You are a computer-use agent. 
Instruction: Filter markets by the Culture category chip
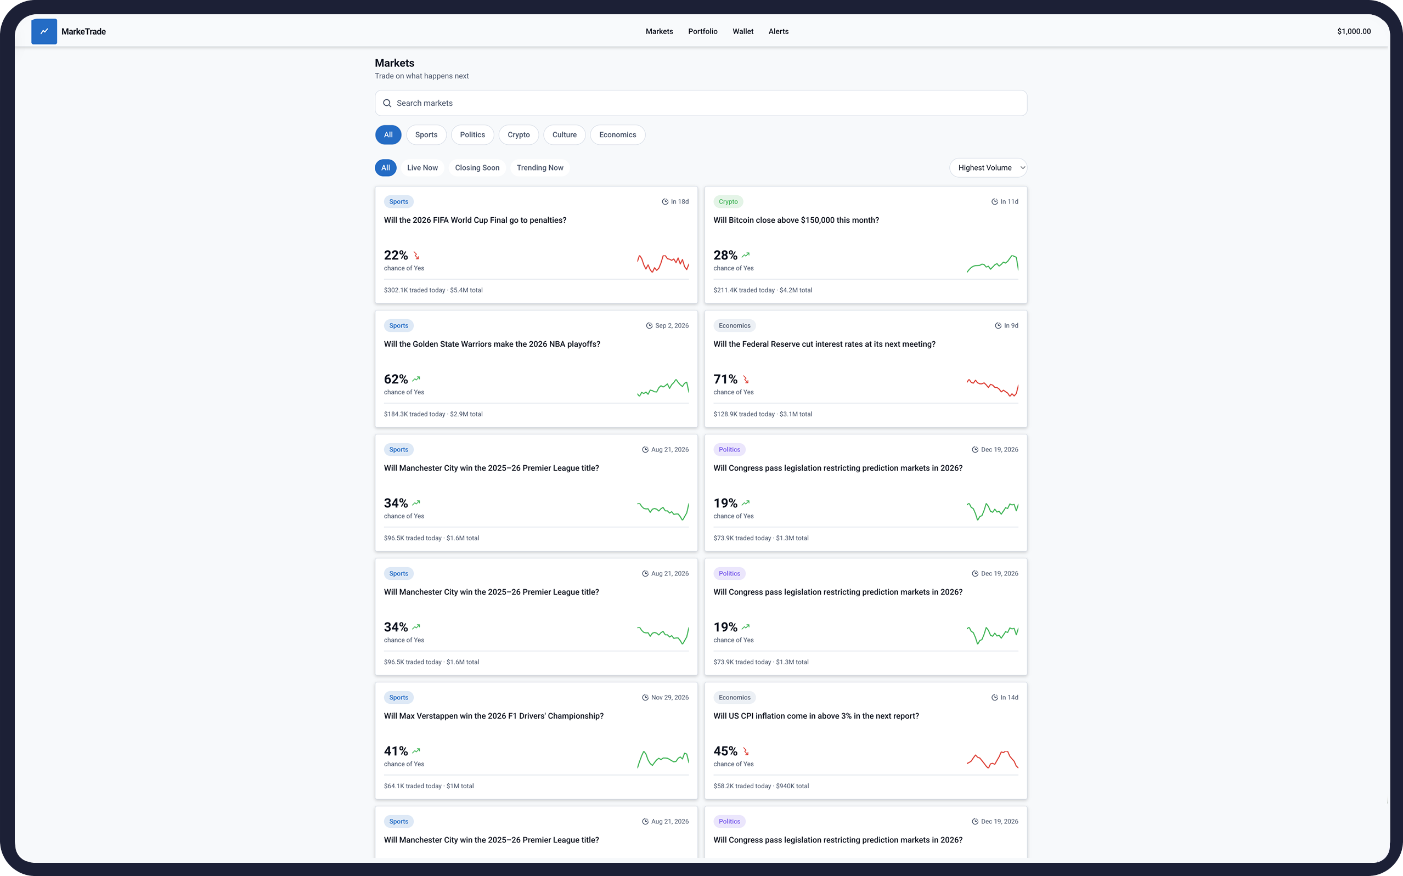[x=565, y=135]
